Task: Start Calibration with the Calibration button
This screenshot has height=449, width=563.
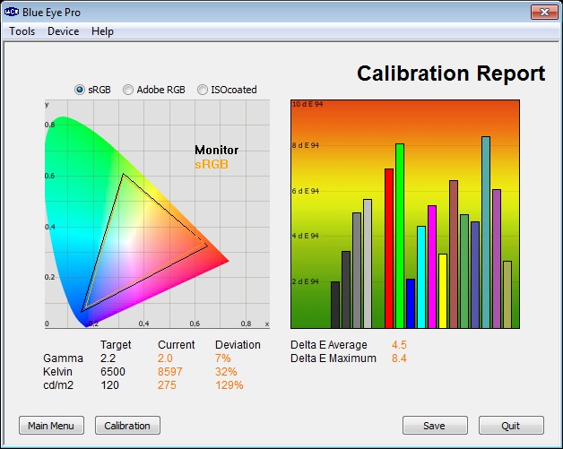Action: (x=127, y=426)
